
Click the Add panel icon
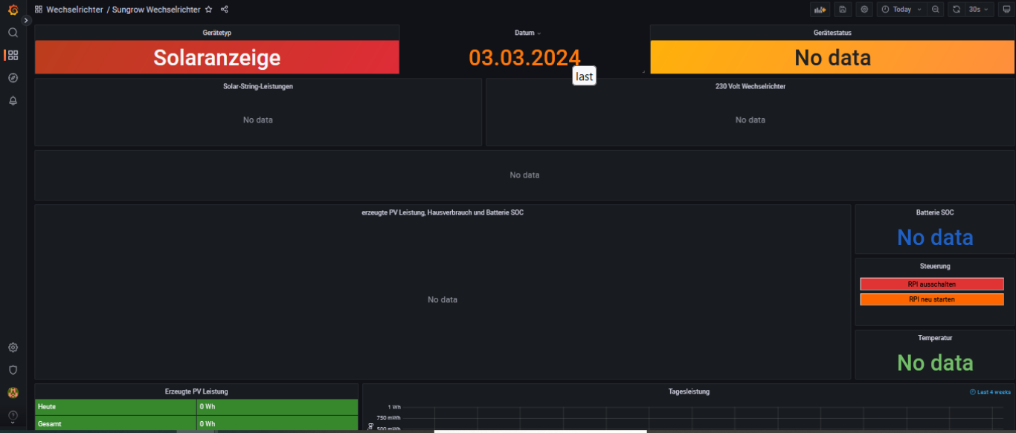tap(820, 10)
